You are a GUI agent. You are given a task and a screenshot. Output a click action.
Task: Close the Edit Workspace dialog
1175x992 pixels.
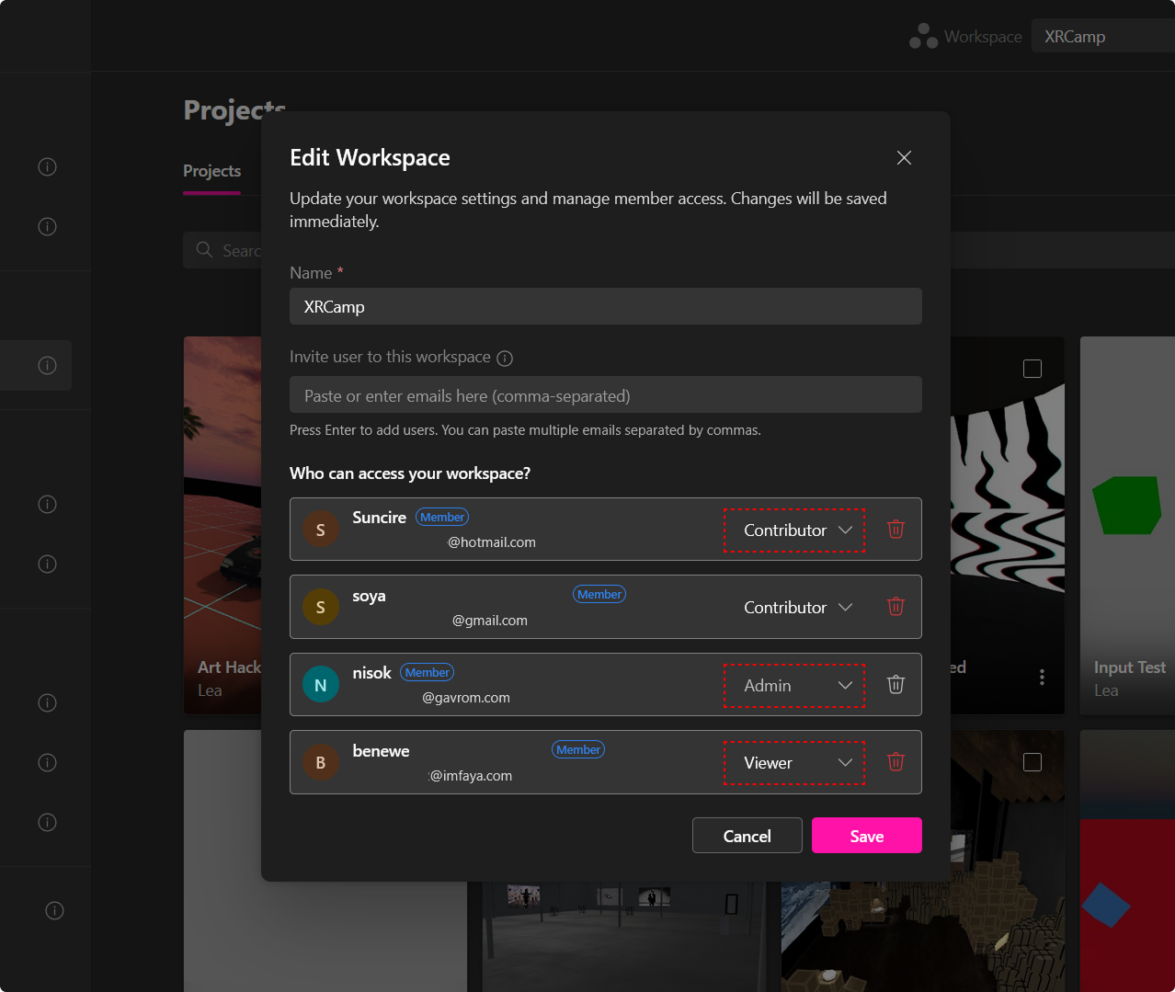click(x=904, y=158)
